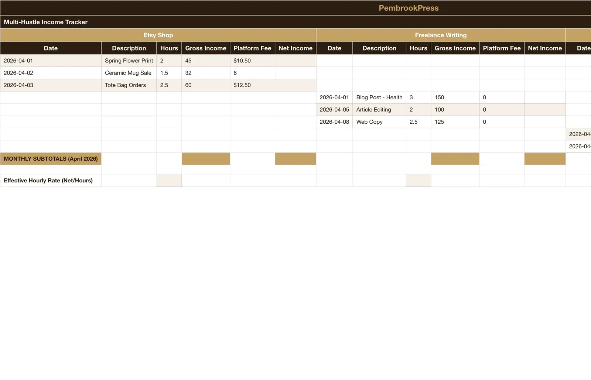Click the Etsy Shop Net Income header
This screenshot has width=591, height=380.
295,48
